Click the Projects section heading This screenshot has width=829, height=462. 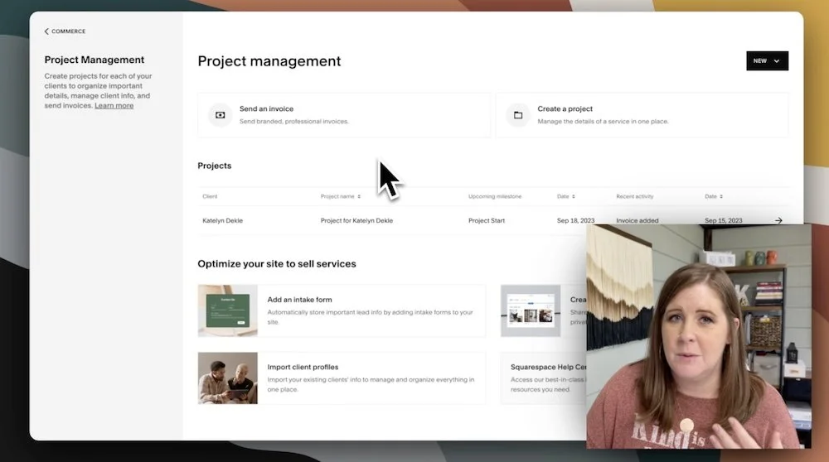(x=214, y=166)
